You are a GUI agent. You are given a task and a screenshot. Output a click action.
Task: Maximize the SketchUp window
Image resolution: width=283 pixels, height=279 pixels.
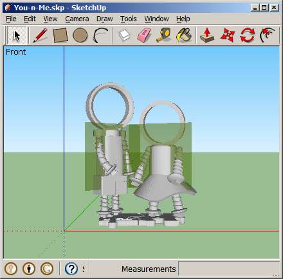(x=264, y=8)
